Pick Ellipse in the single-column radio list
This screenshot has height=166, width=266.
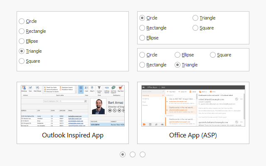coord(22,41)
